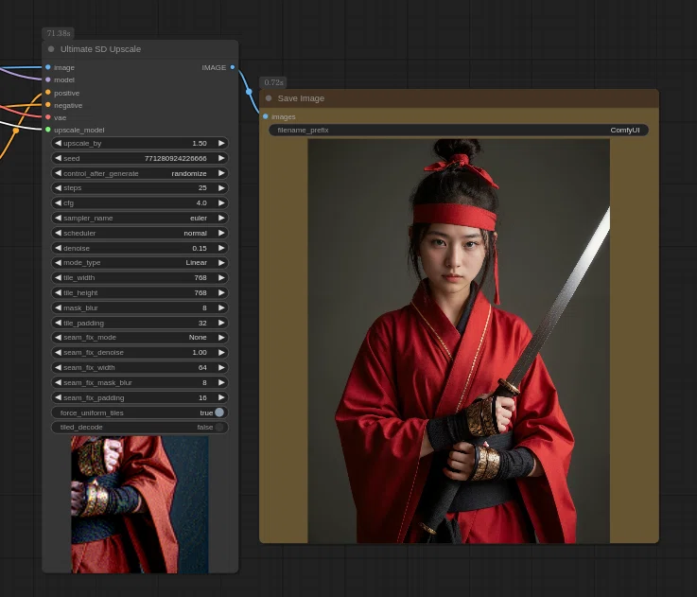Viewport: 697px width, 597px height.
Task: Click the seam_fix_mask_blur 8 field
Action: (140, 382)
